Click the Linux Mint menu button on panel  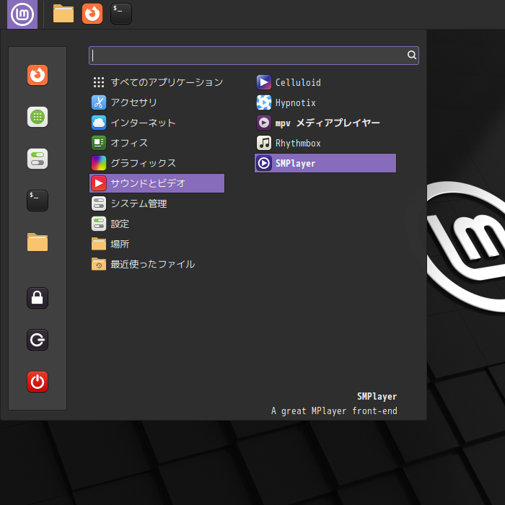pyautogui.click(x=22, y=14)
